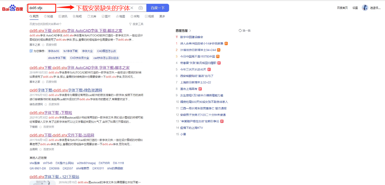The width and height of the screenshot is (385, 185).
Task: Open hot topic 今年三伏天长达40天
Action: [x=193, y=69]
